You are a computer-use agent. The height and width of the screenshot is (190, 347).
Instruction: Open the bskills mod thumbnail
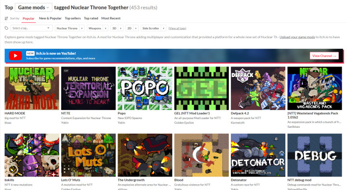(32, 155)
